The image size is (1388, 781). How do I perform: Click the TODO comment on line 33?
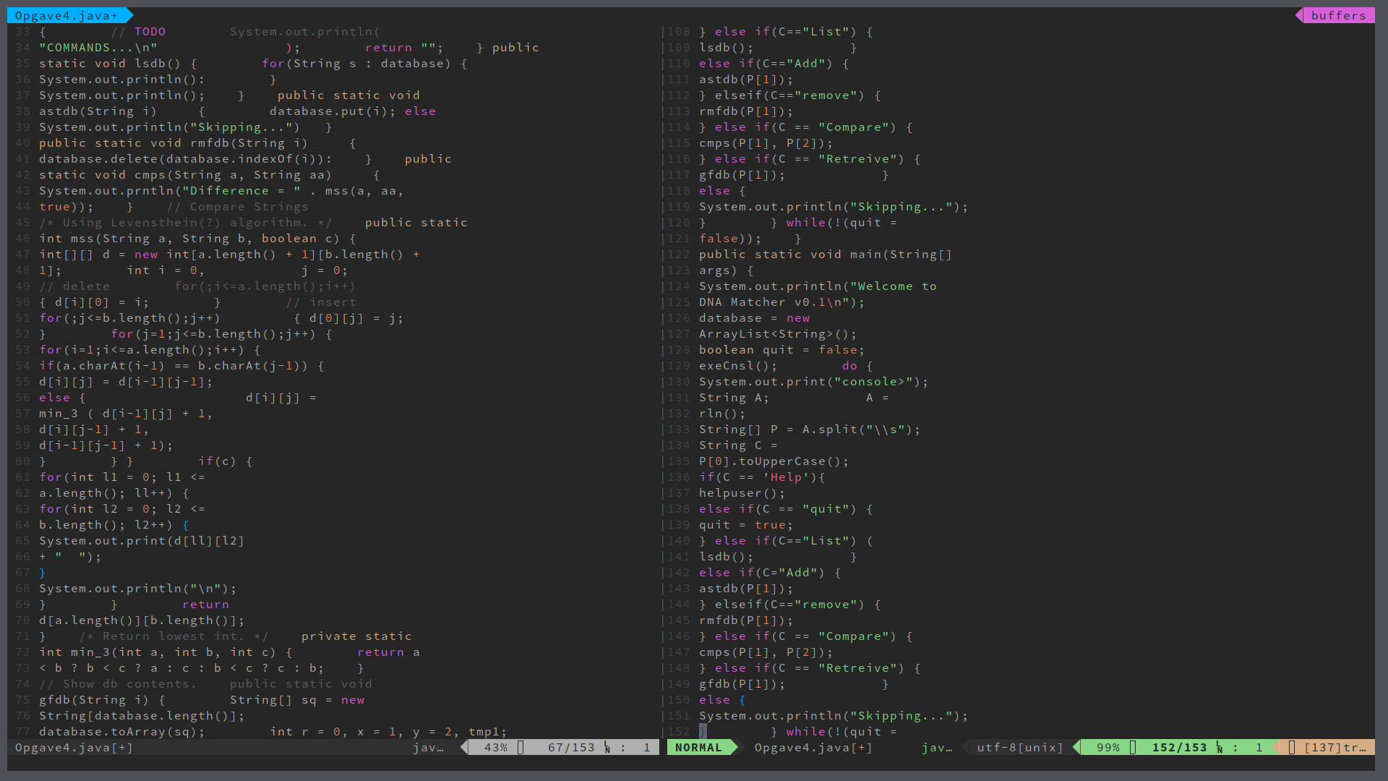(150, 32)
